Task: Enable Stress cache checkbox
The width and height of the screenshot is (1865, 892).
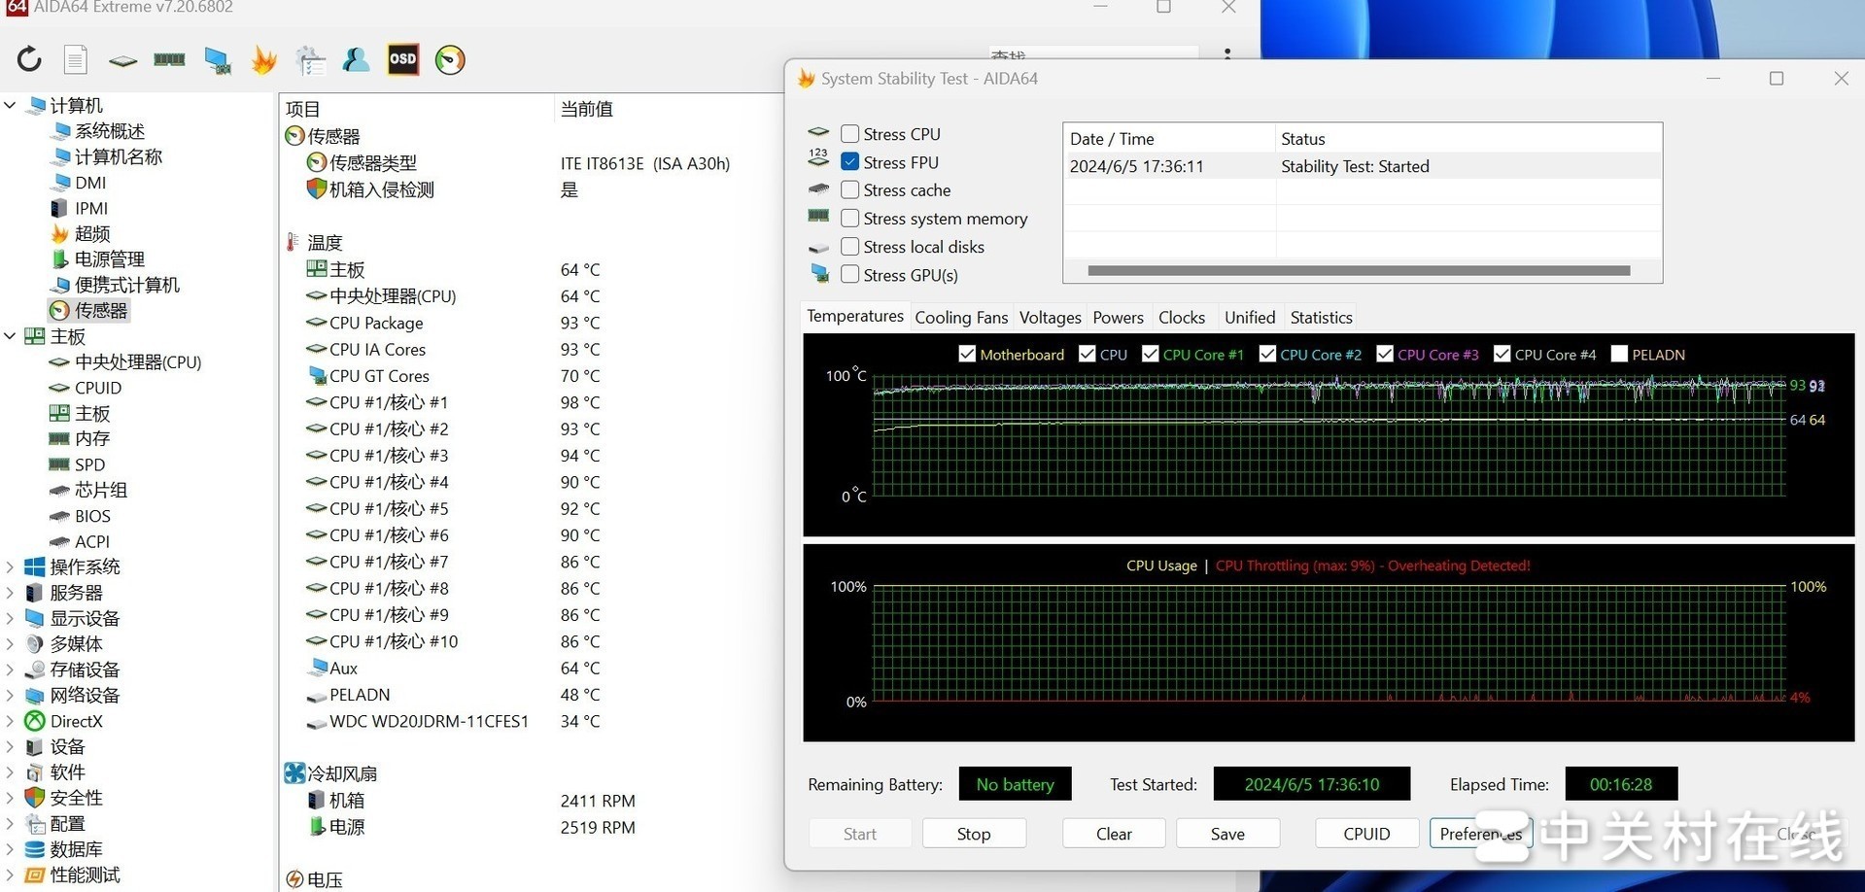Action: 849,190
